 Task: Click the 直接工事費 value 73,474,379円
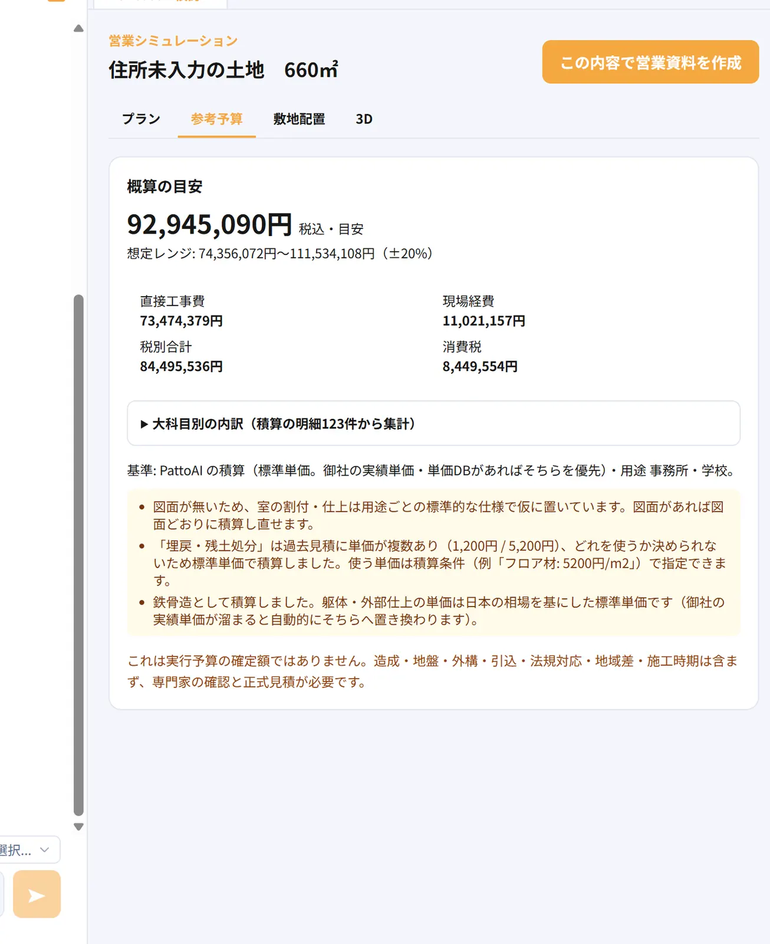182,321
